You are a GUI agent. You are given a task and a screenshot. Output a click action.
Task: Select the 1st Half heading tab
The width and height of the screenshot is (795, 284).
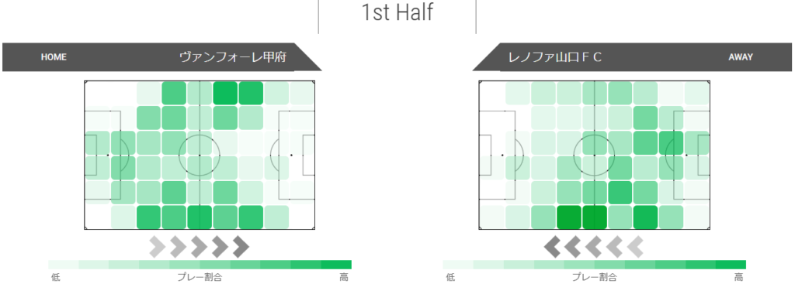click(x=397, y=12)
